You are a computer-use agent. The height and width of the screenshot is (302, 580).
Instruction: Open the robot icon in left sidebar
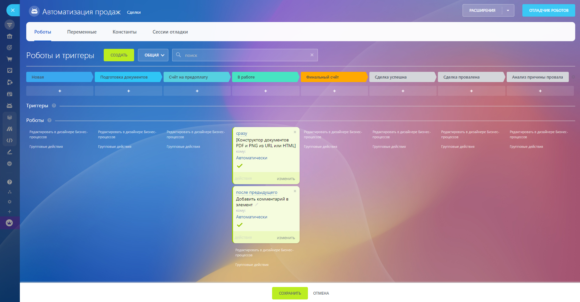tap(10, 105)
